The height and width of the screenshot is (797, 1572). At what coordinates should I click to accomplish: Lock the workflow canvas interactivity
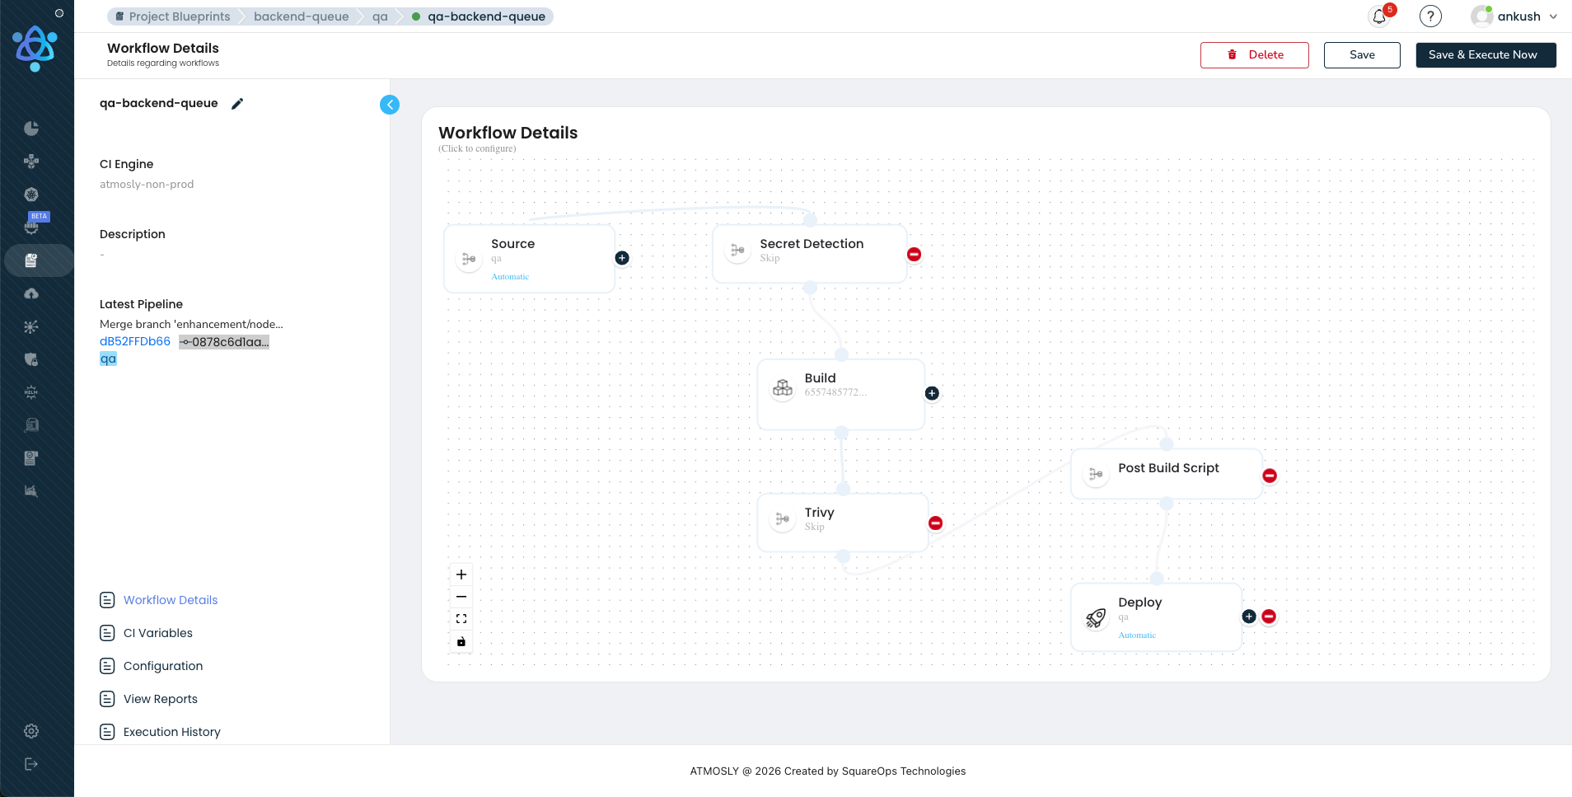pos(461,641)
